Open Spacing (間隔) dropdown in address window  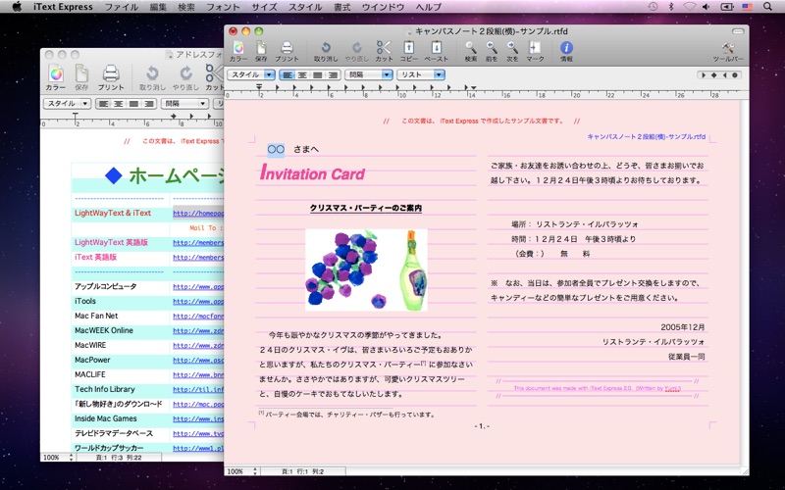(184, 104)
